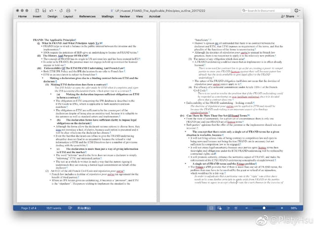The image size is (316, 229).
Task: Click the 1521 words count
Action: (53, 208)
